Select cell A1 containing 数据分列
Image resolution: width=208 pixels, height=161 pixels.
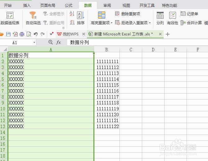(x=51, y=55)
